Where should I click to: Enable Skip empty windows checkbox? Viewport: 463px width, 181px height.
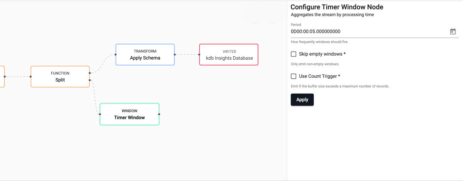pyautogui.click(x=294, y=54)
